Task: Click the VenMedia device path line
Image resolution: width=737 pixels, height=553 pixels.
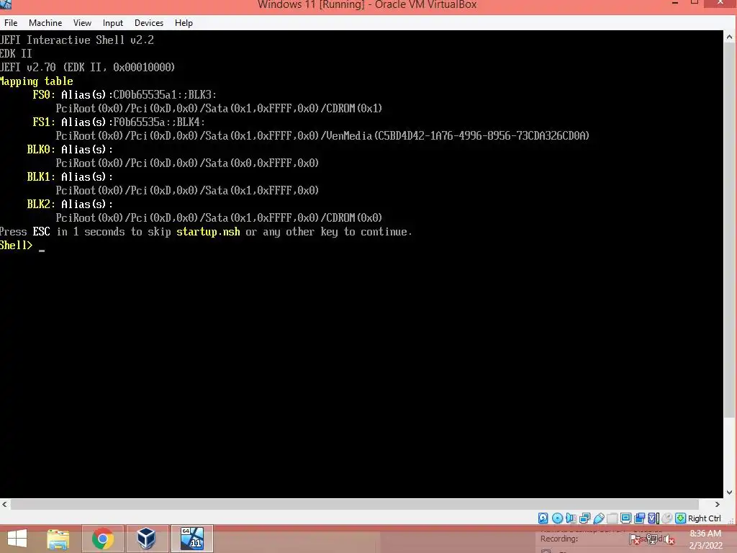Action: 322,135
